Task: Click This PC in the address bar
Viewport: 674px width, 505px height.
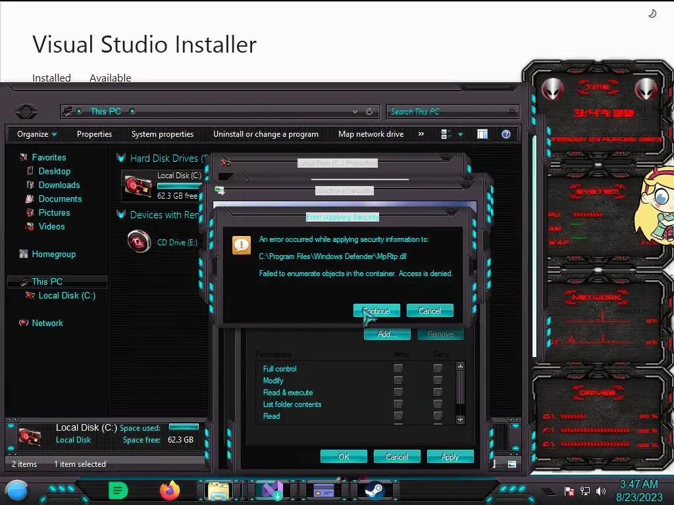Action: tap(106, 111)
